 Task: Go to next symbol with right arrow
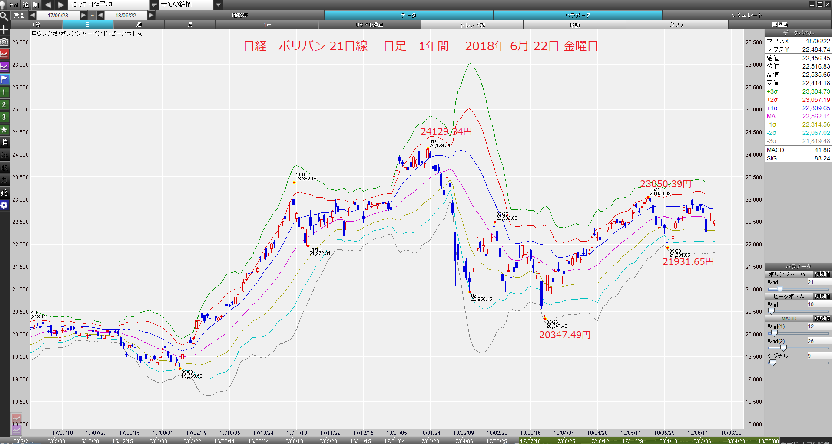(61, 5)
